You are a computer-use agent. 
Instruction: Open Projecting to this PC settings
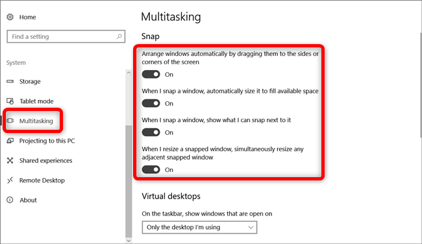coord(47,141)
